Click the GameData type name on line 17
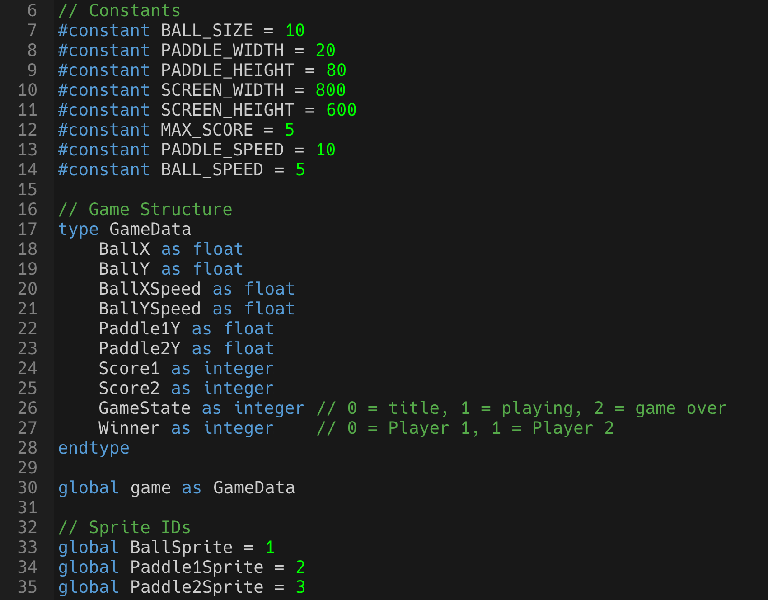768x600 pixels. [x=150, y=229]
